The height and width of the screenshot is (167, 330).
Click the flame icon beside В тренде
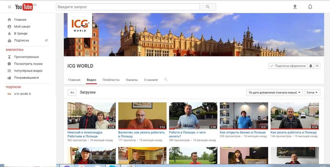tap(9, 33)
